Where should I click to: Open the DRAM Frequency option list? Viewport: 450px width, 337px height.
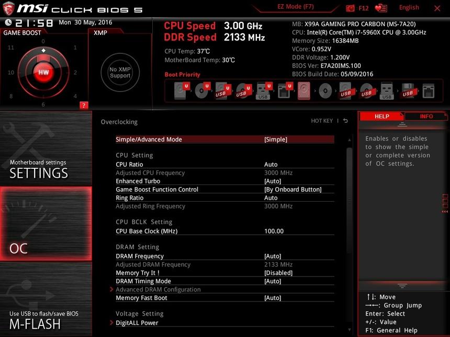coord(272,256)
